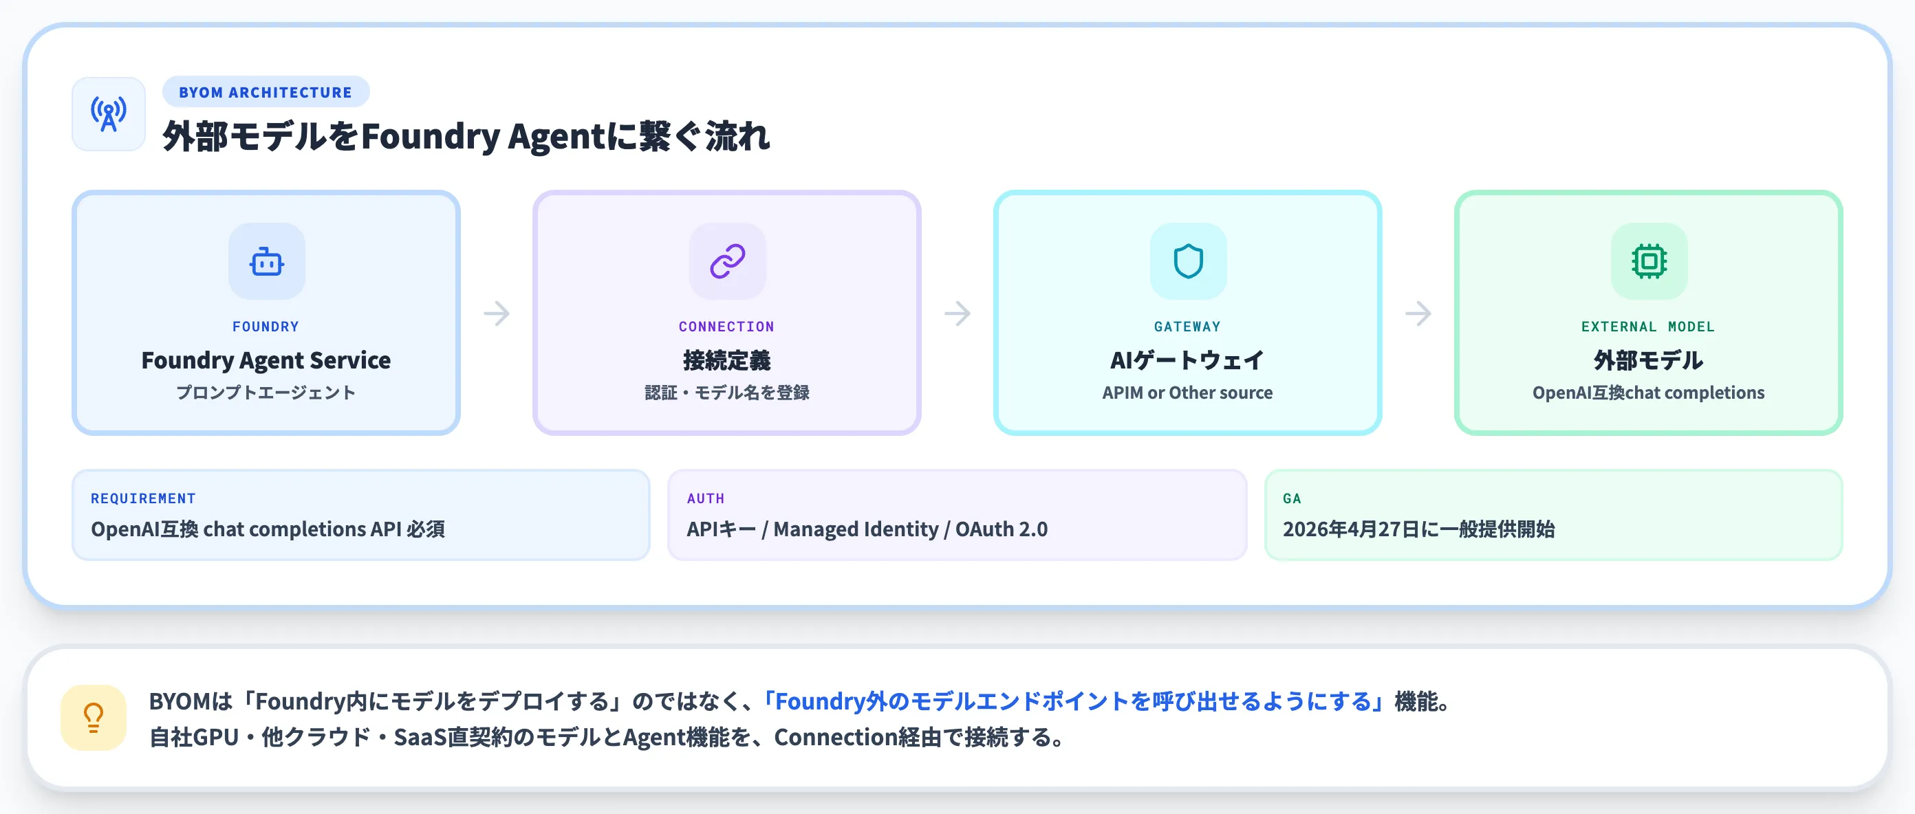Click heading 外部モデルをFoundry Agentに繋ぐ流れ
Screen dimensions: 1915x814
tap(467, 137)
